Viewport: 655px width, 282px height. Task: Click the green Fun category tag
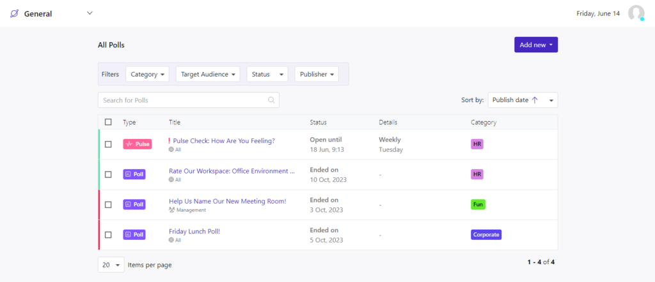coord(478,205)
